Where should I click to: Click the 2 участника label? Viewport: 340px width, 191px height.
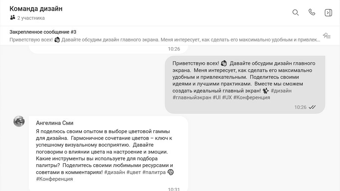coord(31,18)
